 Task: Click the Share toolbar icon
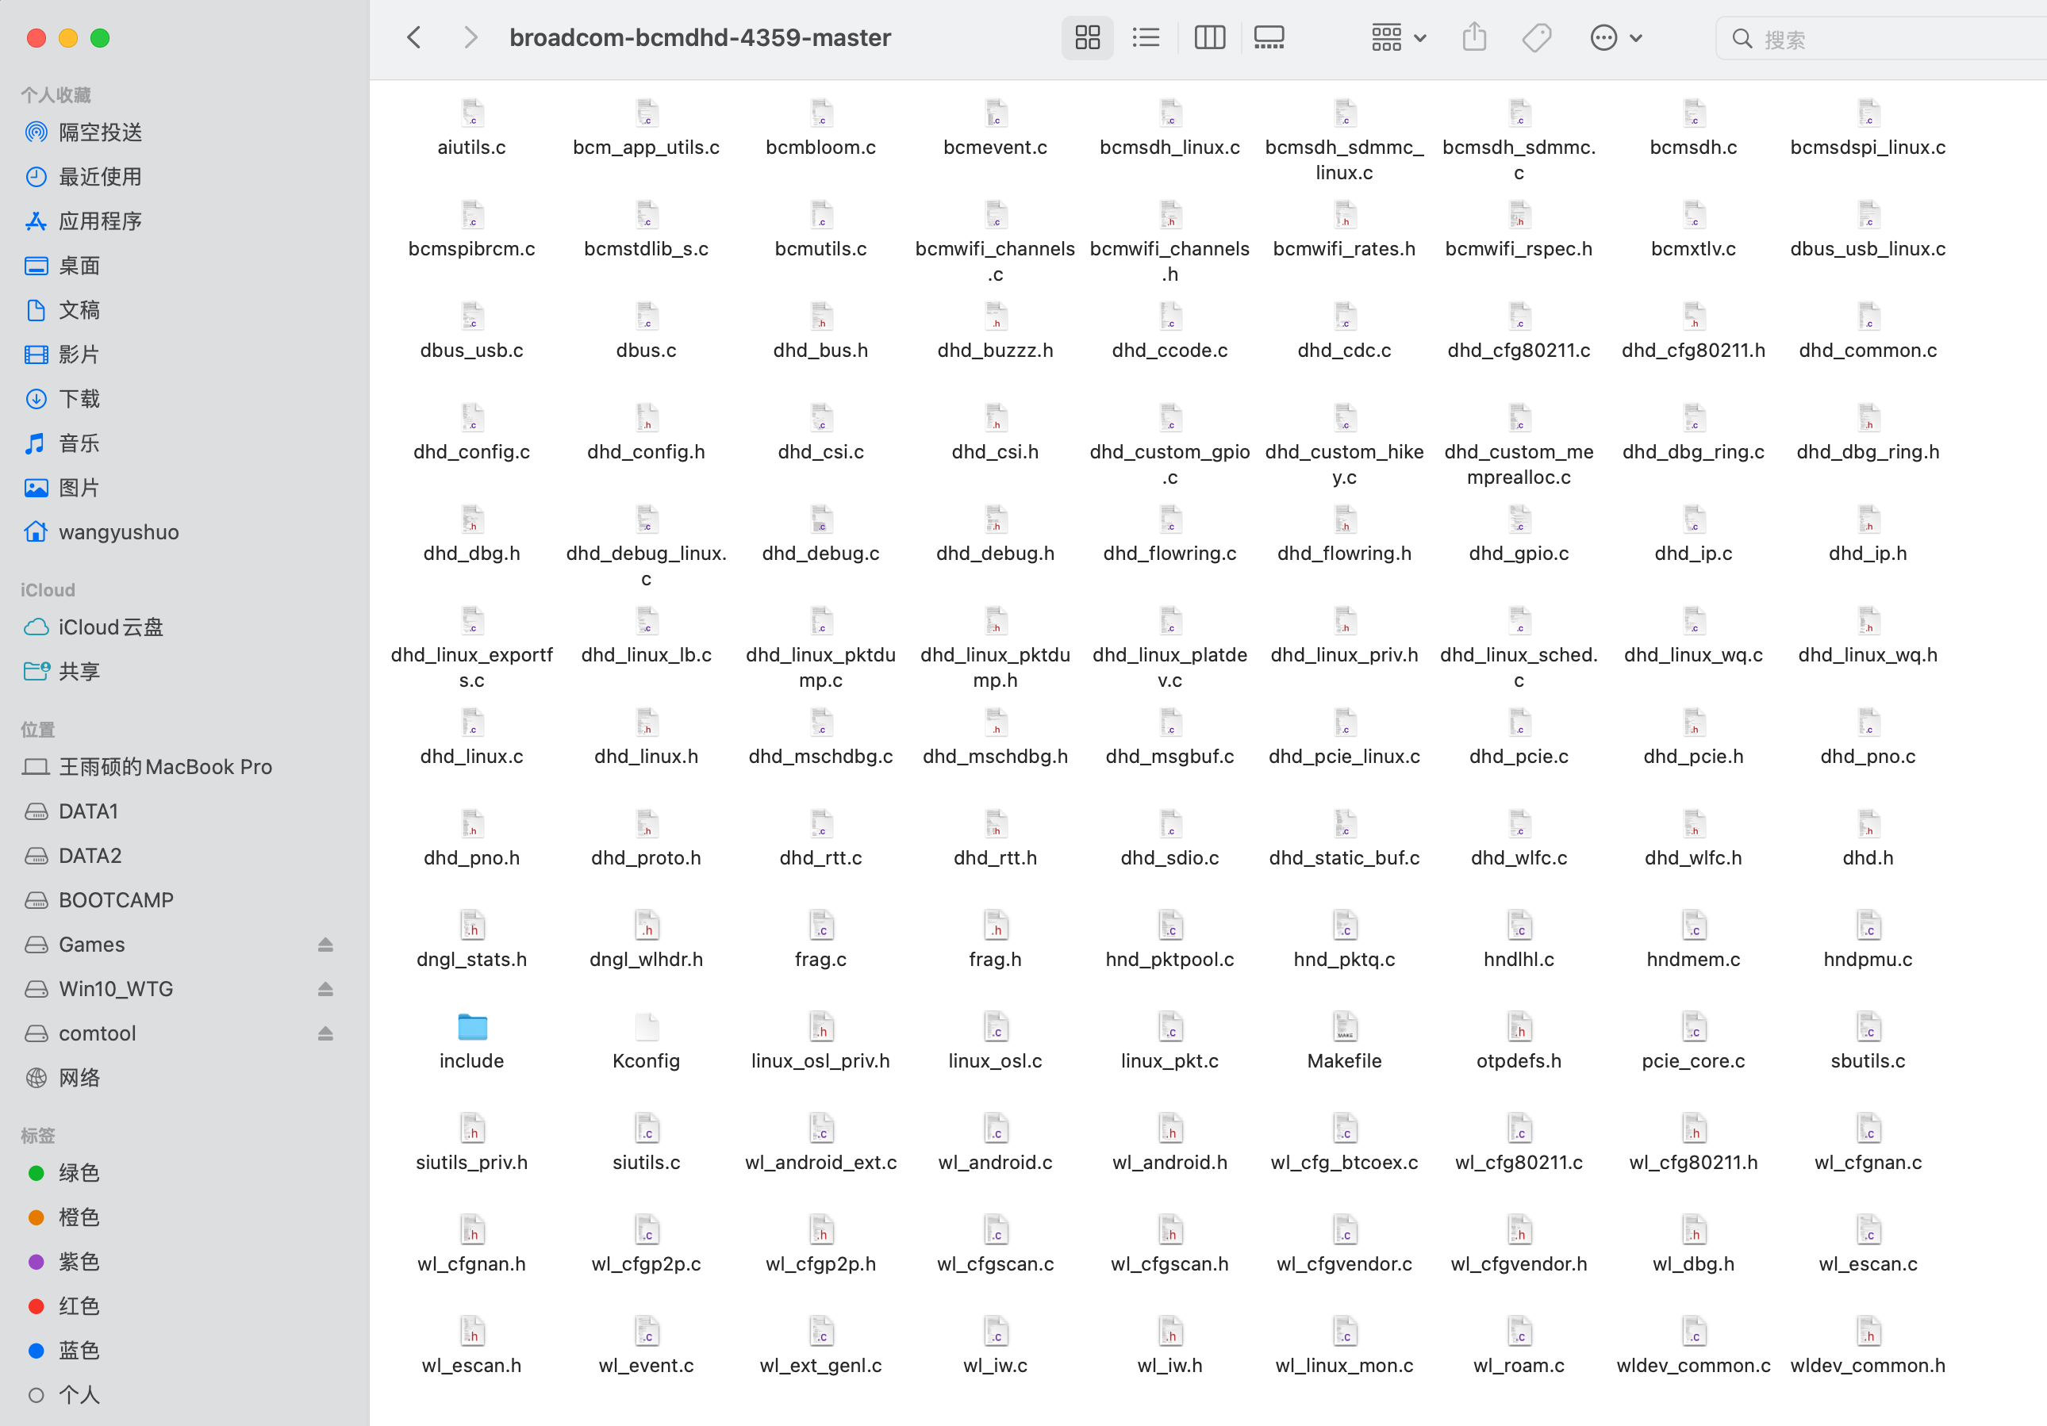(1473, 37)
